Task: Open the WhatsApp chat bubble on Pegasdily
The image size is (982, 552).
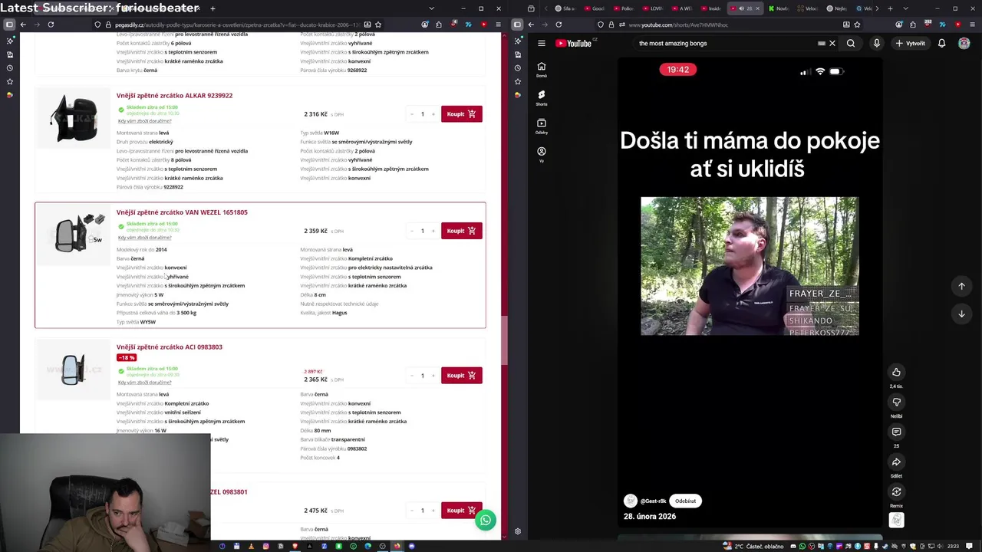Action: click(485, 520)
